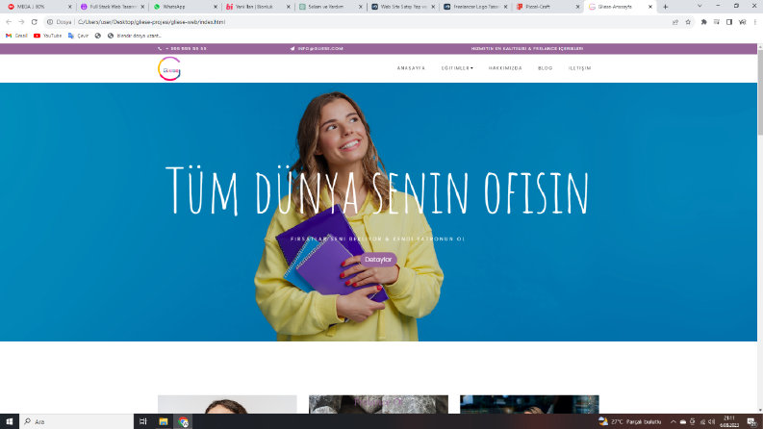
Task: Switch to the WhatsApp tab
Action: coord(185,7)
